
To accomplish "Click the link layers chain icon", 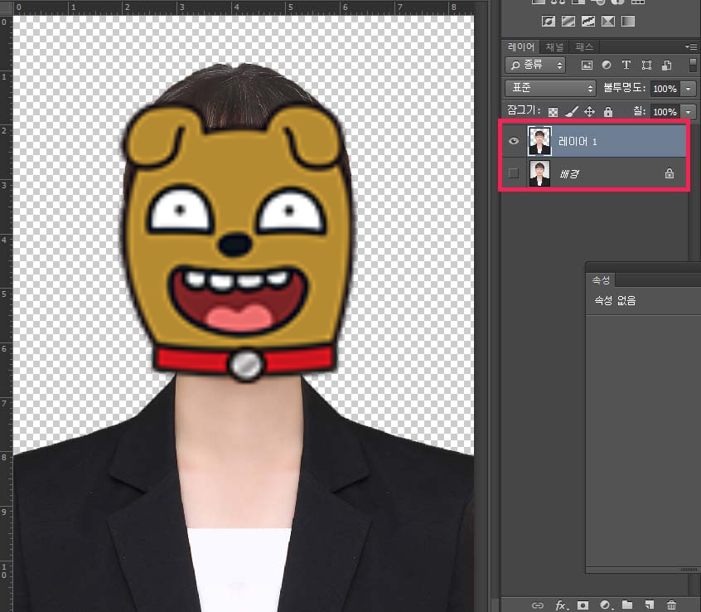I will click(538, 605).
